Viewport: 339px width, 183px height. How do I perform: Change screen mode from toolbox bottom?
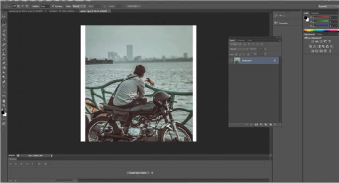[x=4, y=124]
